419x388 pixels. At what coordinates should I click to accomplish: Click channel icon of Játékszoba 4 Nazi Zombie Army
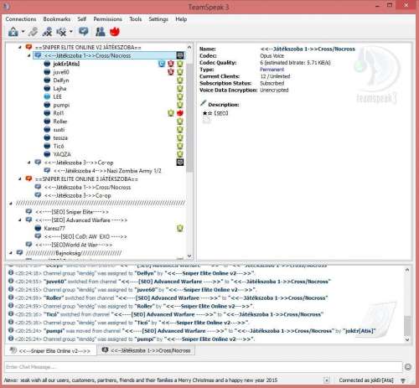coord(47,170)
